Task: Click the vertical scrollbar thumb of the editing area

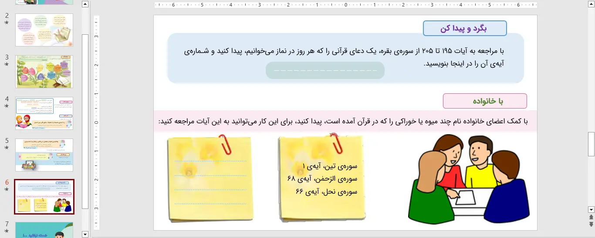Action: coord(591,144)
